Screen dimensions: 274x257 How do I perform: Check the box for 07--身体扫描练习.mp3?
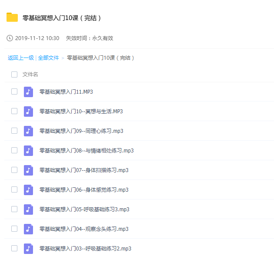[x=14, y=170]
